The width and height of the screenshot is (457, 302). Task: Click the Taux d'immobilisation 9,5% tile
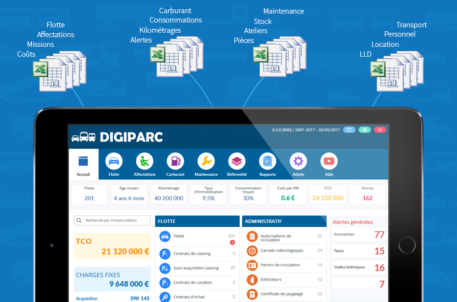[x=208, y=194]
